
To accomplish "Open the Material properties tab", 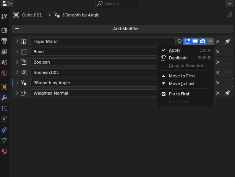I will [4, 151].
